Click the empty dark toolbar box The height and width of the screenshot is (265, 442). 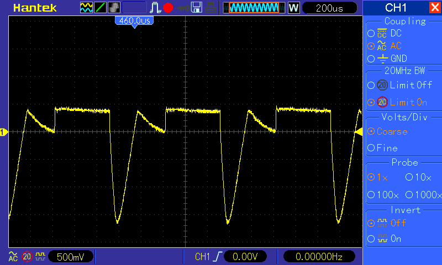coord(134,8)
